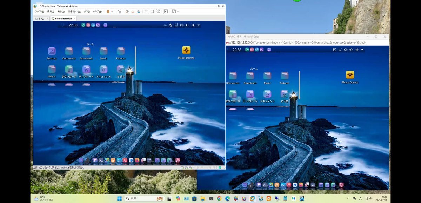Image resolution: width=421 pixels, height=203 pixels.
Task: Select the E-BluestarLinux tab in VMware
Action: point(63,19)
